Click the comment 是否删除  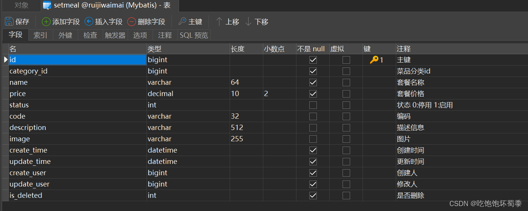(x=410, y=196)
